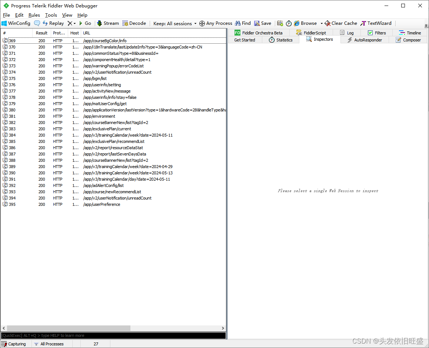The width and height of the screenshot is (429, 348).
Task: Open WinConfig from the toolbar
Action: pos(16,23)
